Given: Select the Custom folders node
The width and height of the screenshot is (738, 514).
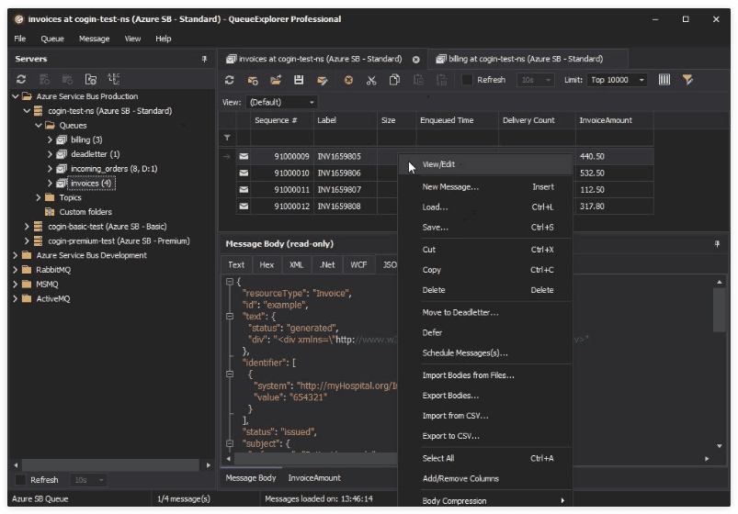Looking at the screenshot, I should 85,212.
